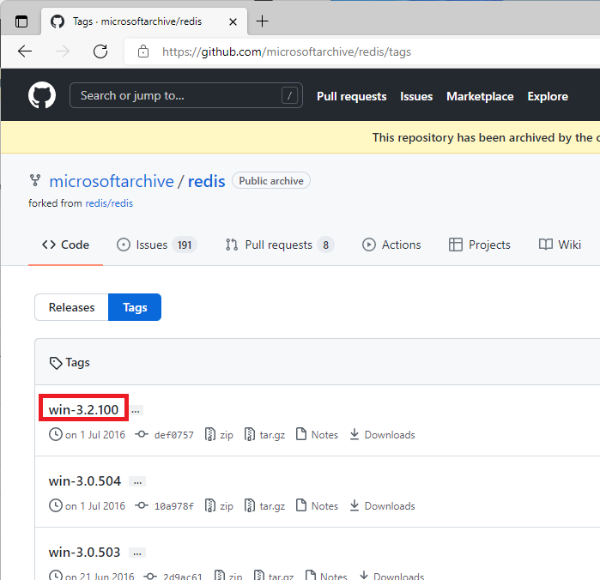Open the win-3.0.503 tag
This screenshot has height=580, width=600.
(84, 552)
